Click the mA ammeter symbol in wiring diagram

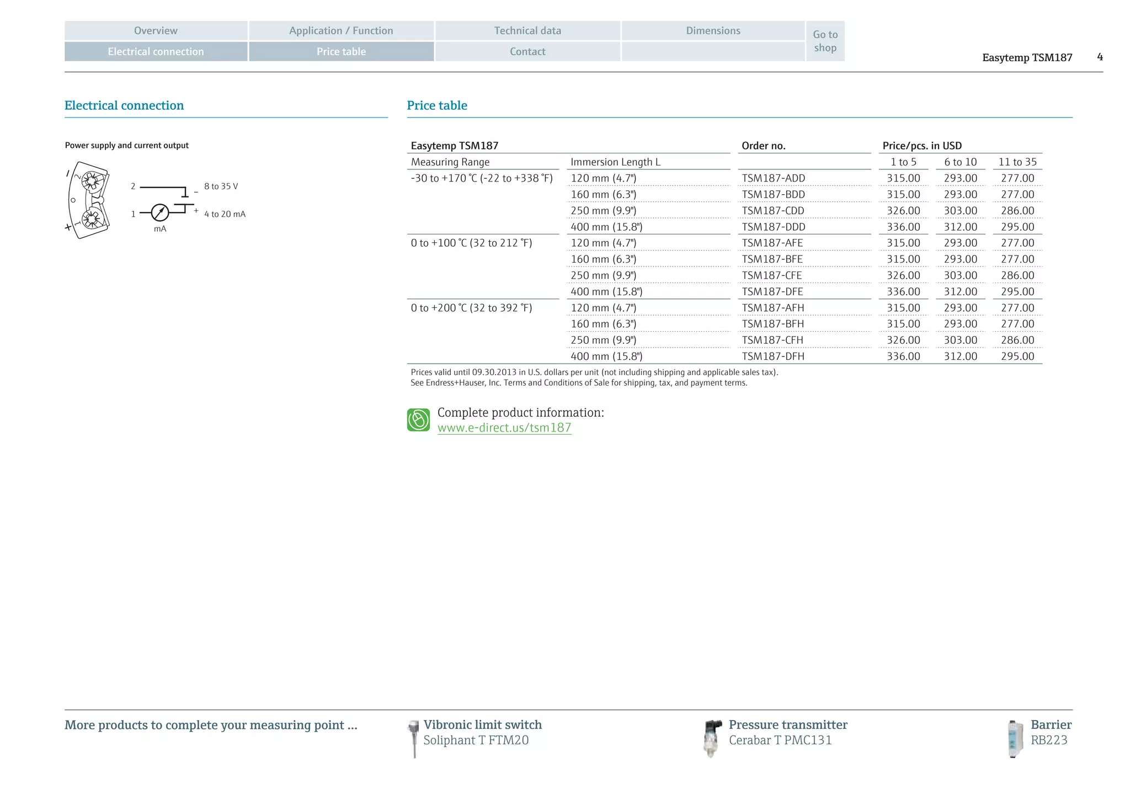coord(160,212)
